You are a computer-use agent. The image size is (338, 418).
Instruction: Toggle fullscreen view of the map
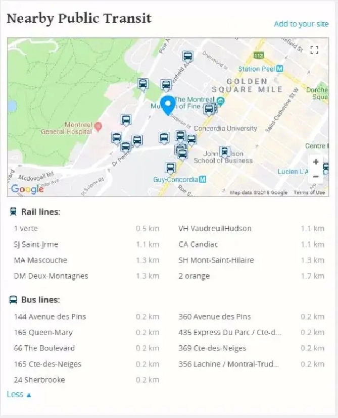point(314,50)
